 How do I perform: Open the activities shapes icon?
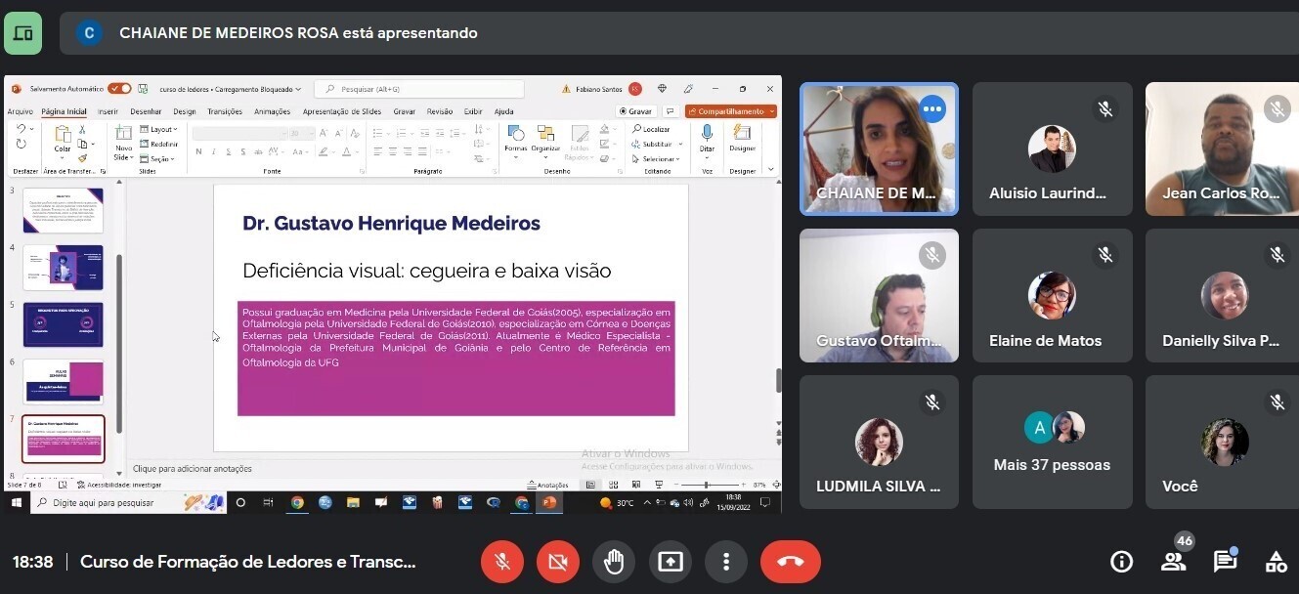tap(1276, 562)
